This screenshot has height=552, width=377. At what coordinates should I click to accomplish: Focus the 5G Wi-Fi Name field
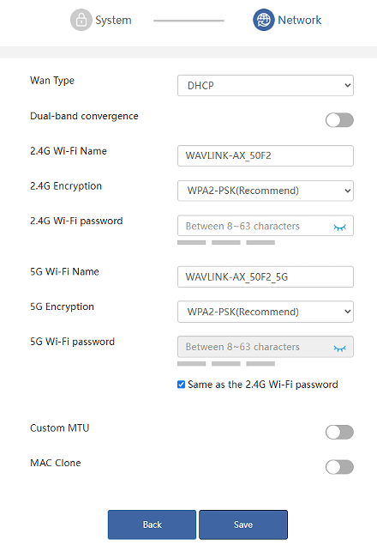pos(266,276)
